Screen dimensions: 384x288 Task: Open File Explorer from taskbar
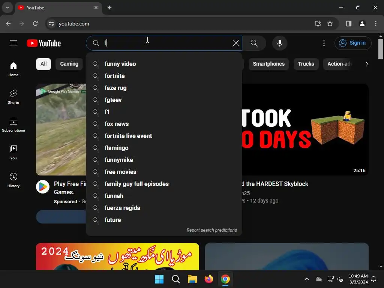(192, 279)
